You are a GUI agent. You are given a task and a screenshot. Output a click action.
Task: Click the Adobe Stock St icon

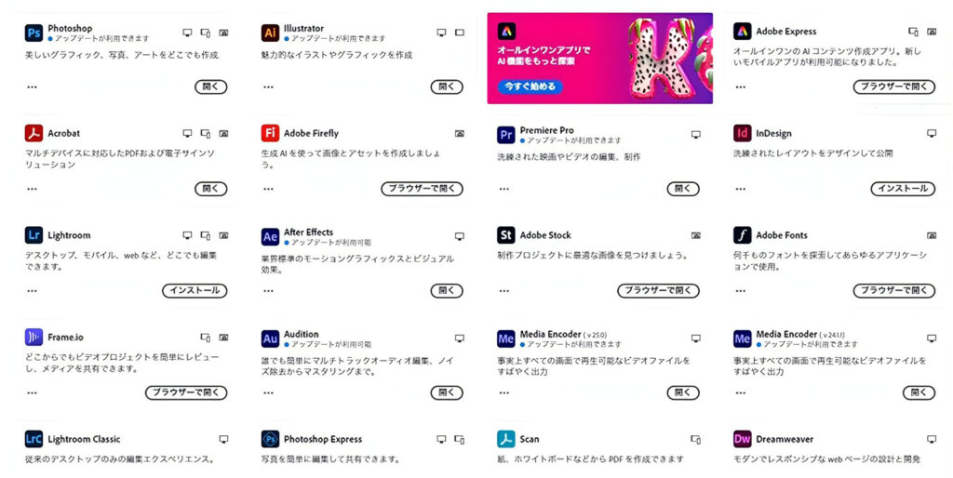[x=505, y=235]
